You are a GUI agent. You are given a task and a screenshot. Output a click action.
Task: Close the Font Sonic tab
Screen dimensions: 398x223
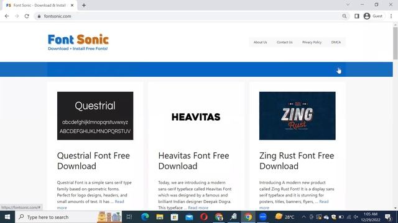click(72, 5)
